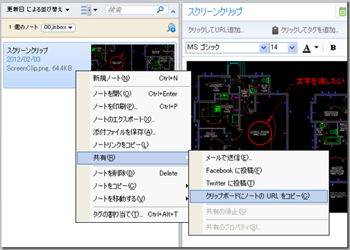Open the 00.inbox notebook dropdown

pyautogui.click(x=58, y=28)
